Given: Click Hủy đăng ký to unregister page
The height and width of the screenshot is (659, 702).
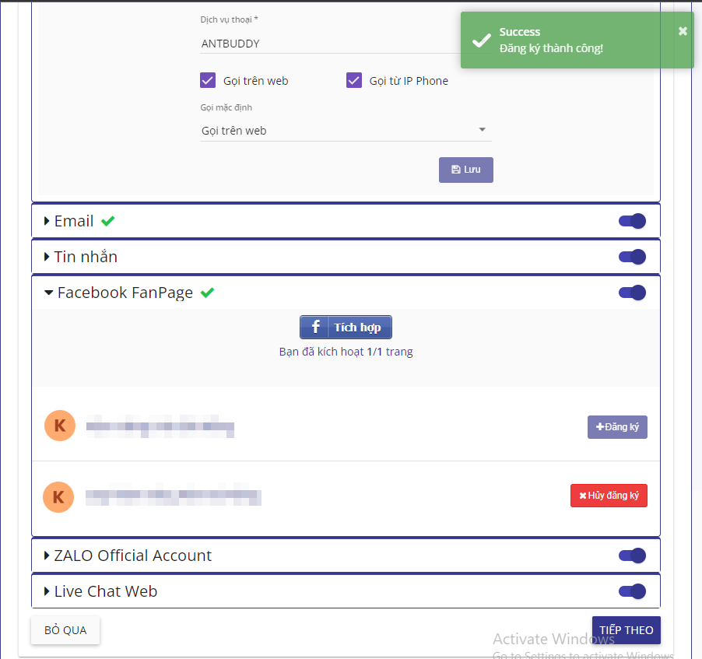Looking at the screenshot, I should tap(609, 496).
